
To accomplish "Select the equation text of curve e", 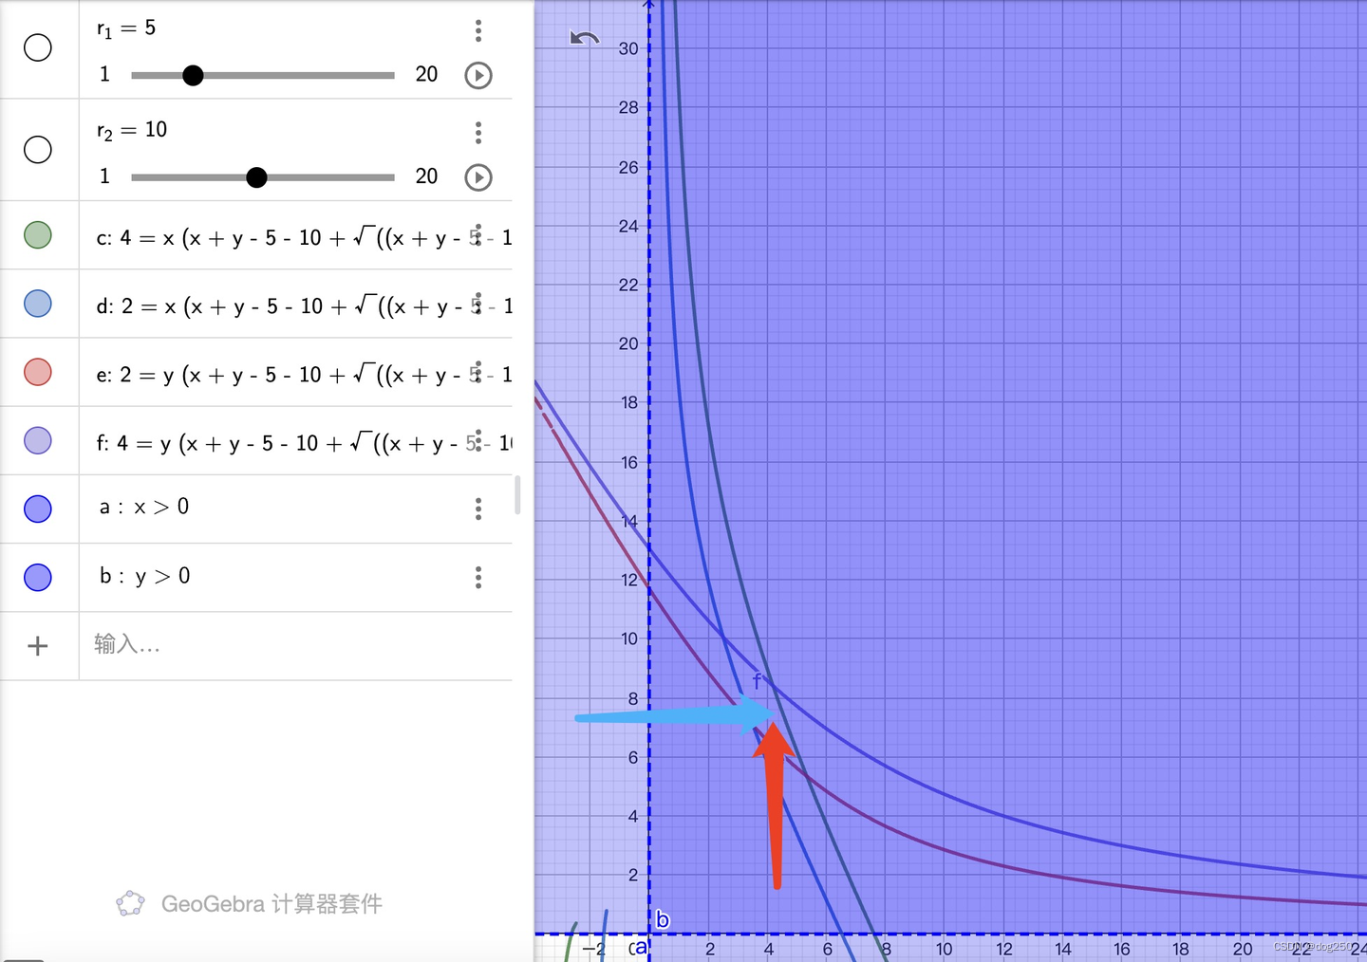I will [304, 375].
